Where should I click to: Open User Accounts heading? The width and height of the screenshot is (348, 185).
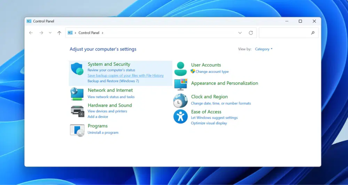[206, 65]
